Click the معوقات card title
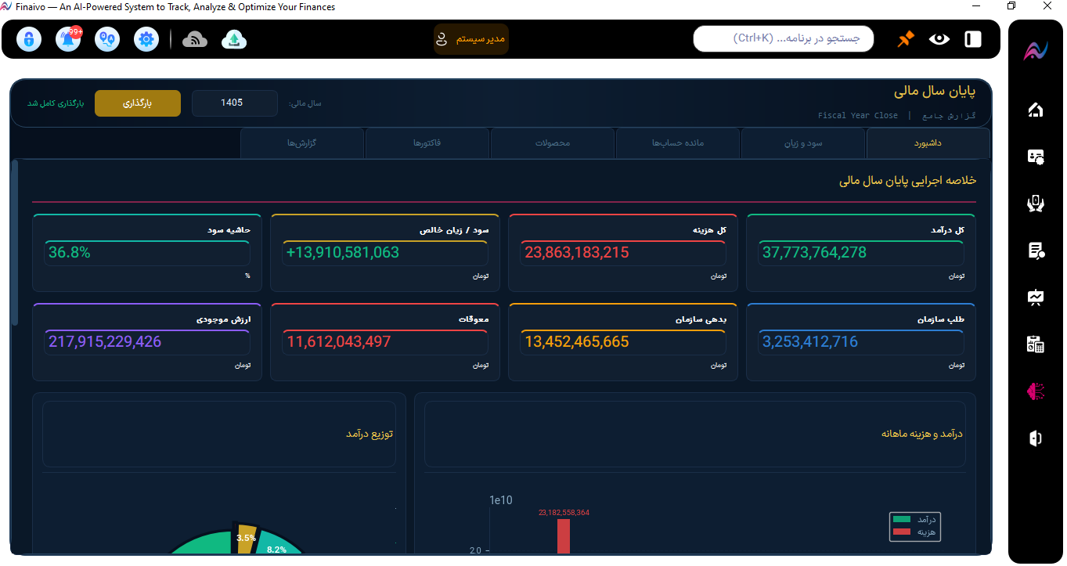The width and height of the screenshot is (1067, 566). click(x=474, y=319)
